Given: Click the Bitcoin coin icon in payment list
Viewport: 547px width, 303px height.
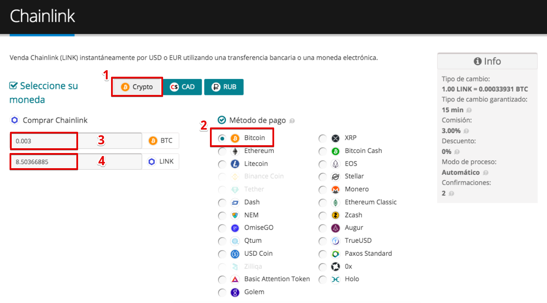Looking at the screenshot, I should click(x=235, y=138).
